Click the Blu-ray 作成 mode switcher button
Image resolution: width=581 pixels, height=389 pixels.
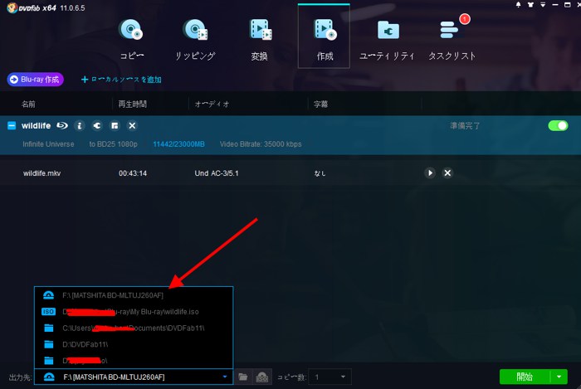[35, 80]
